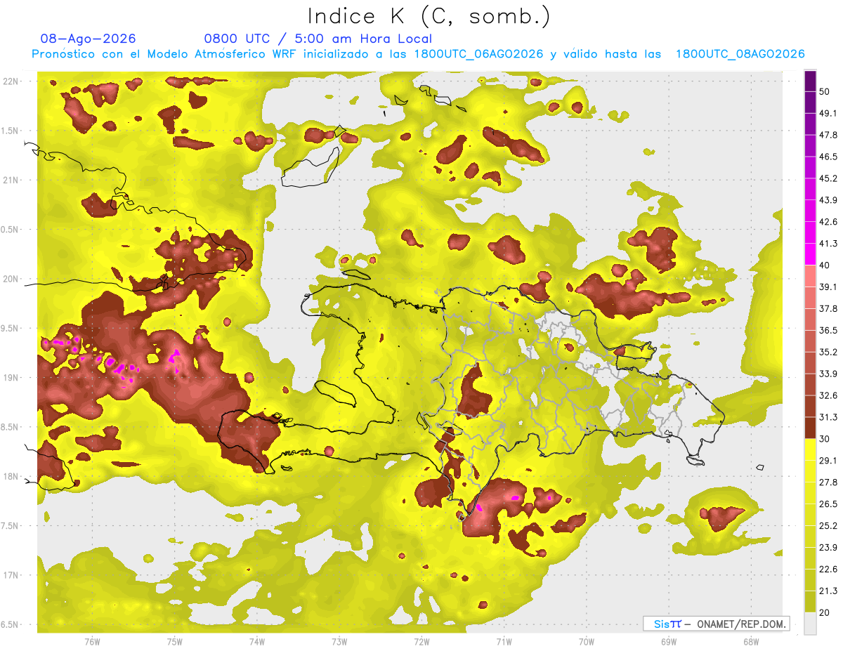This screenshot has width=843, height=651.
Task: Click the '22N' latitude label
Action: coord(11,81)
